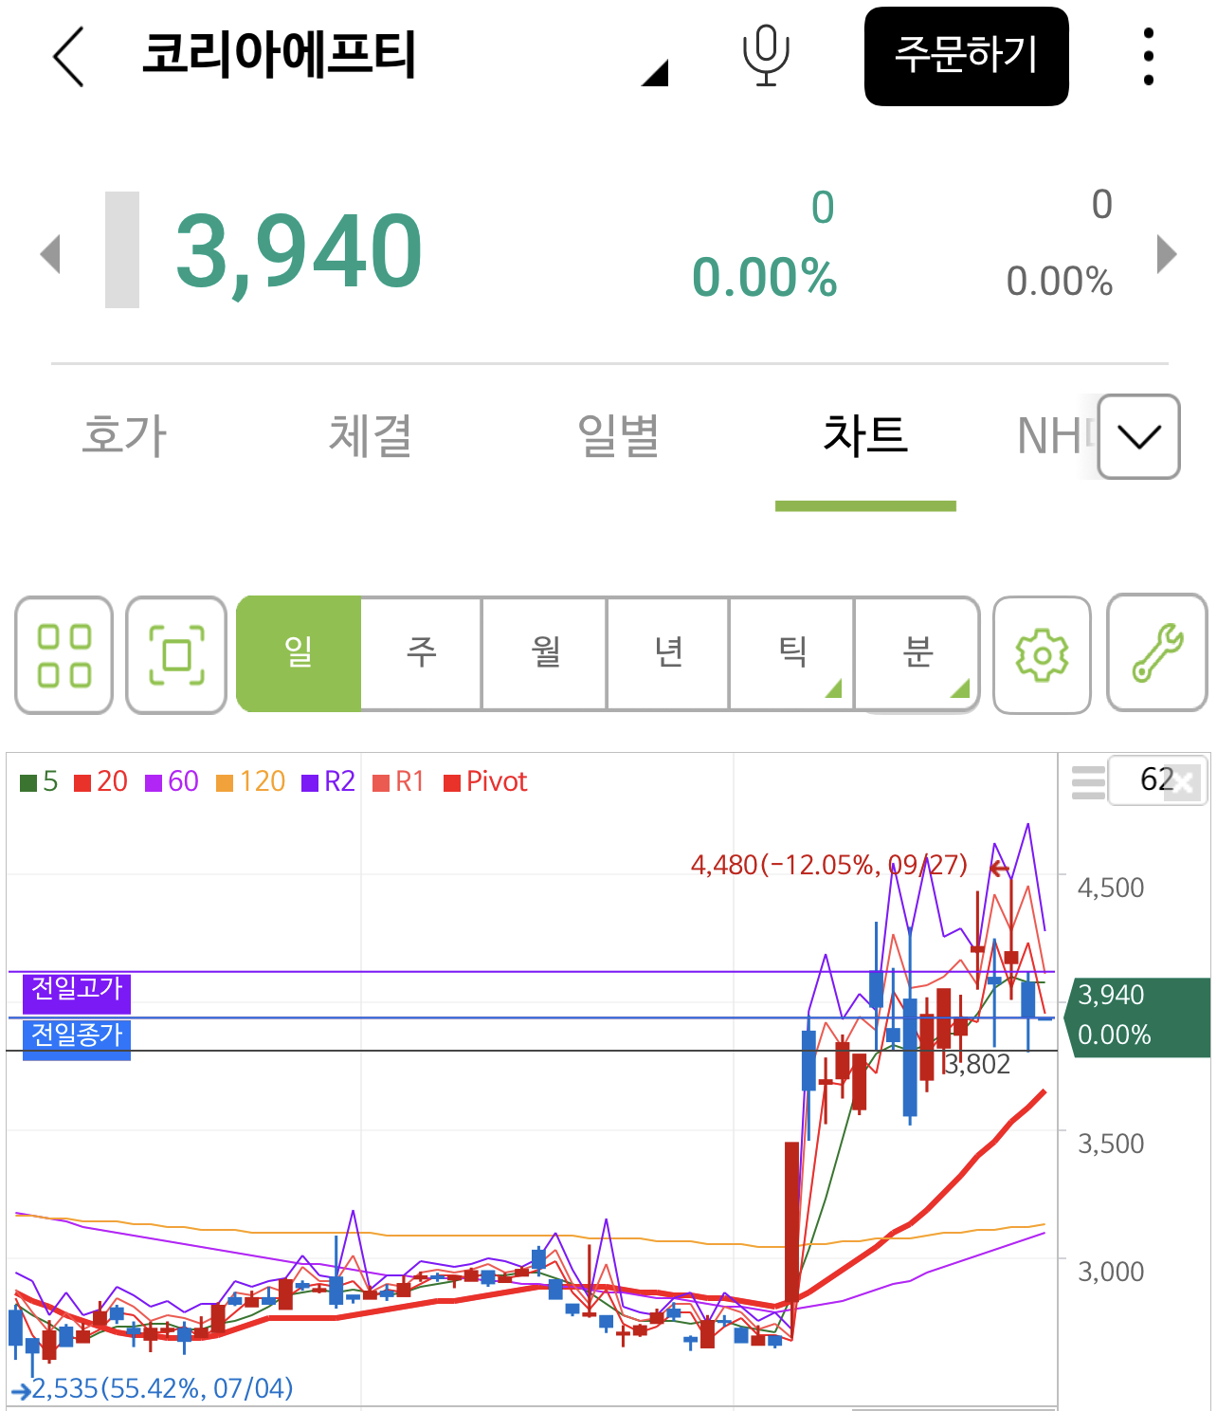Tap the 3,802 crosshair price label
Viewport: 1217px width, 1411px height.
977,1065
